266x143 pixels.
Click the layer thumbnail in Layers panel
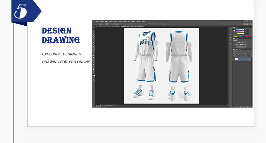point(236,59)
